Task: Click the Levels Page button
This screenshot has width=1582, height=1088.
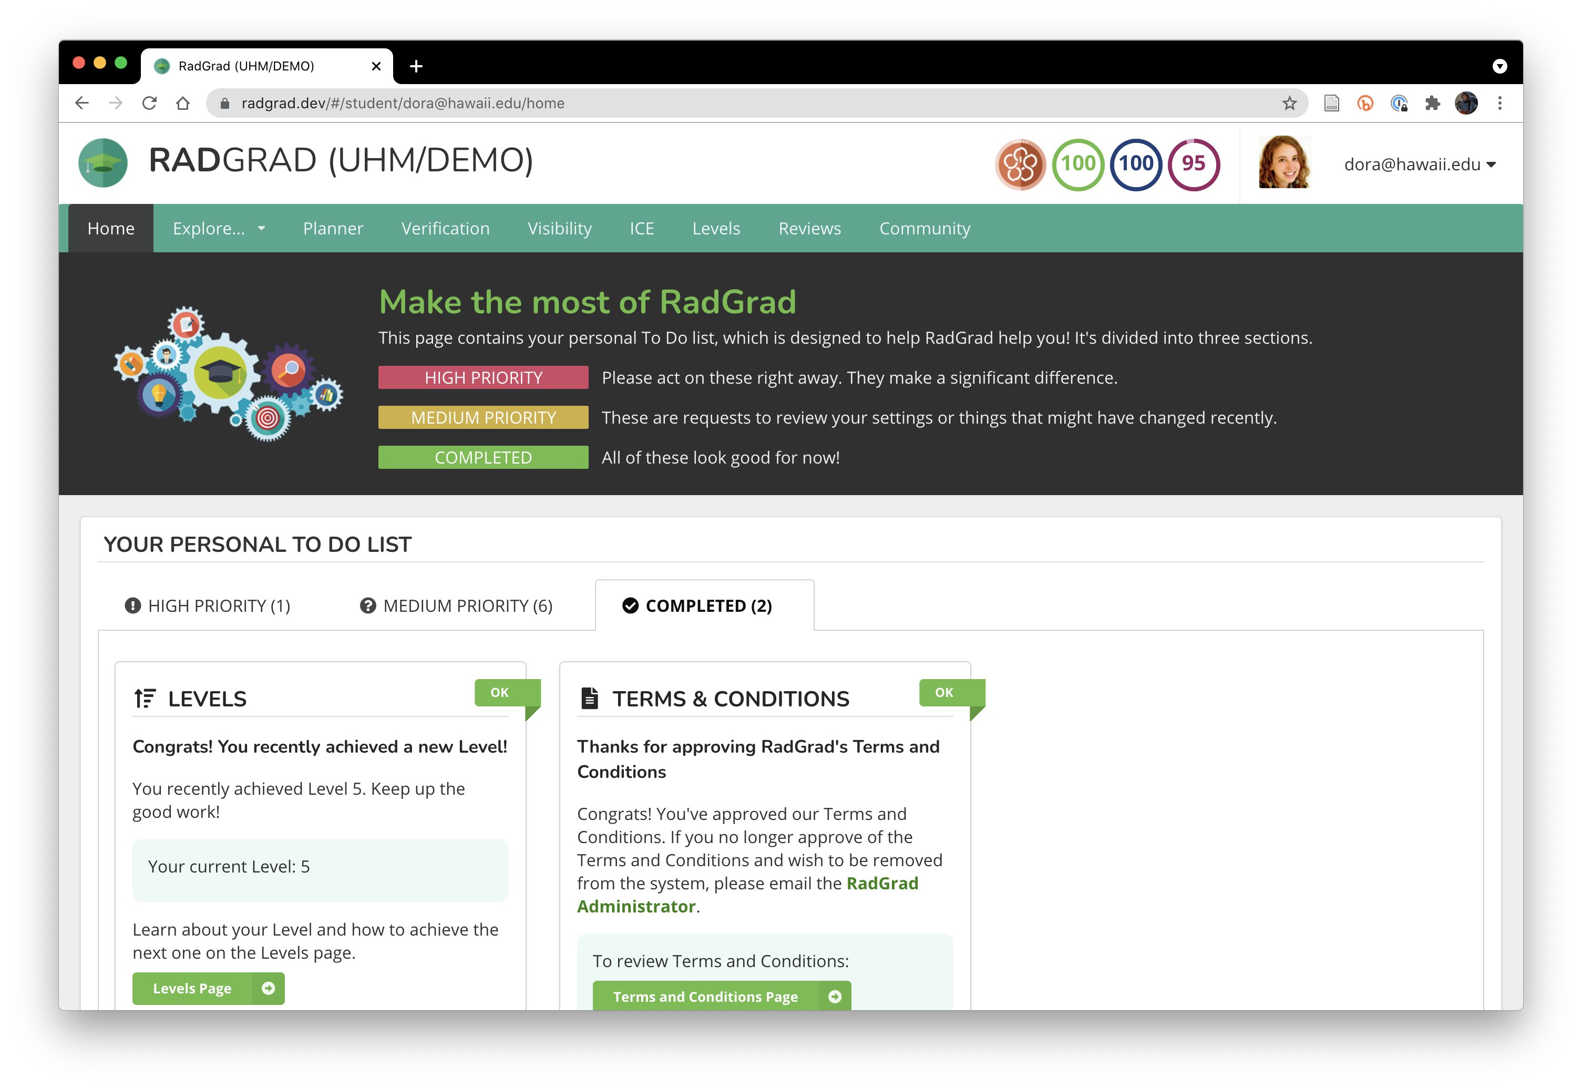Action: click(208, 988)
